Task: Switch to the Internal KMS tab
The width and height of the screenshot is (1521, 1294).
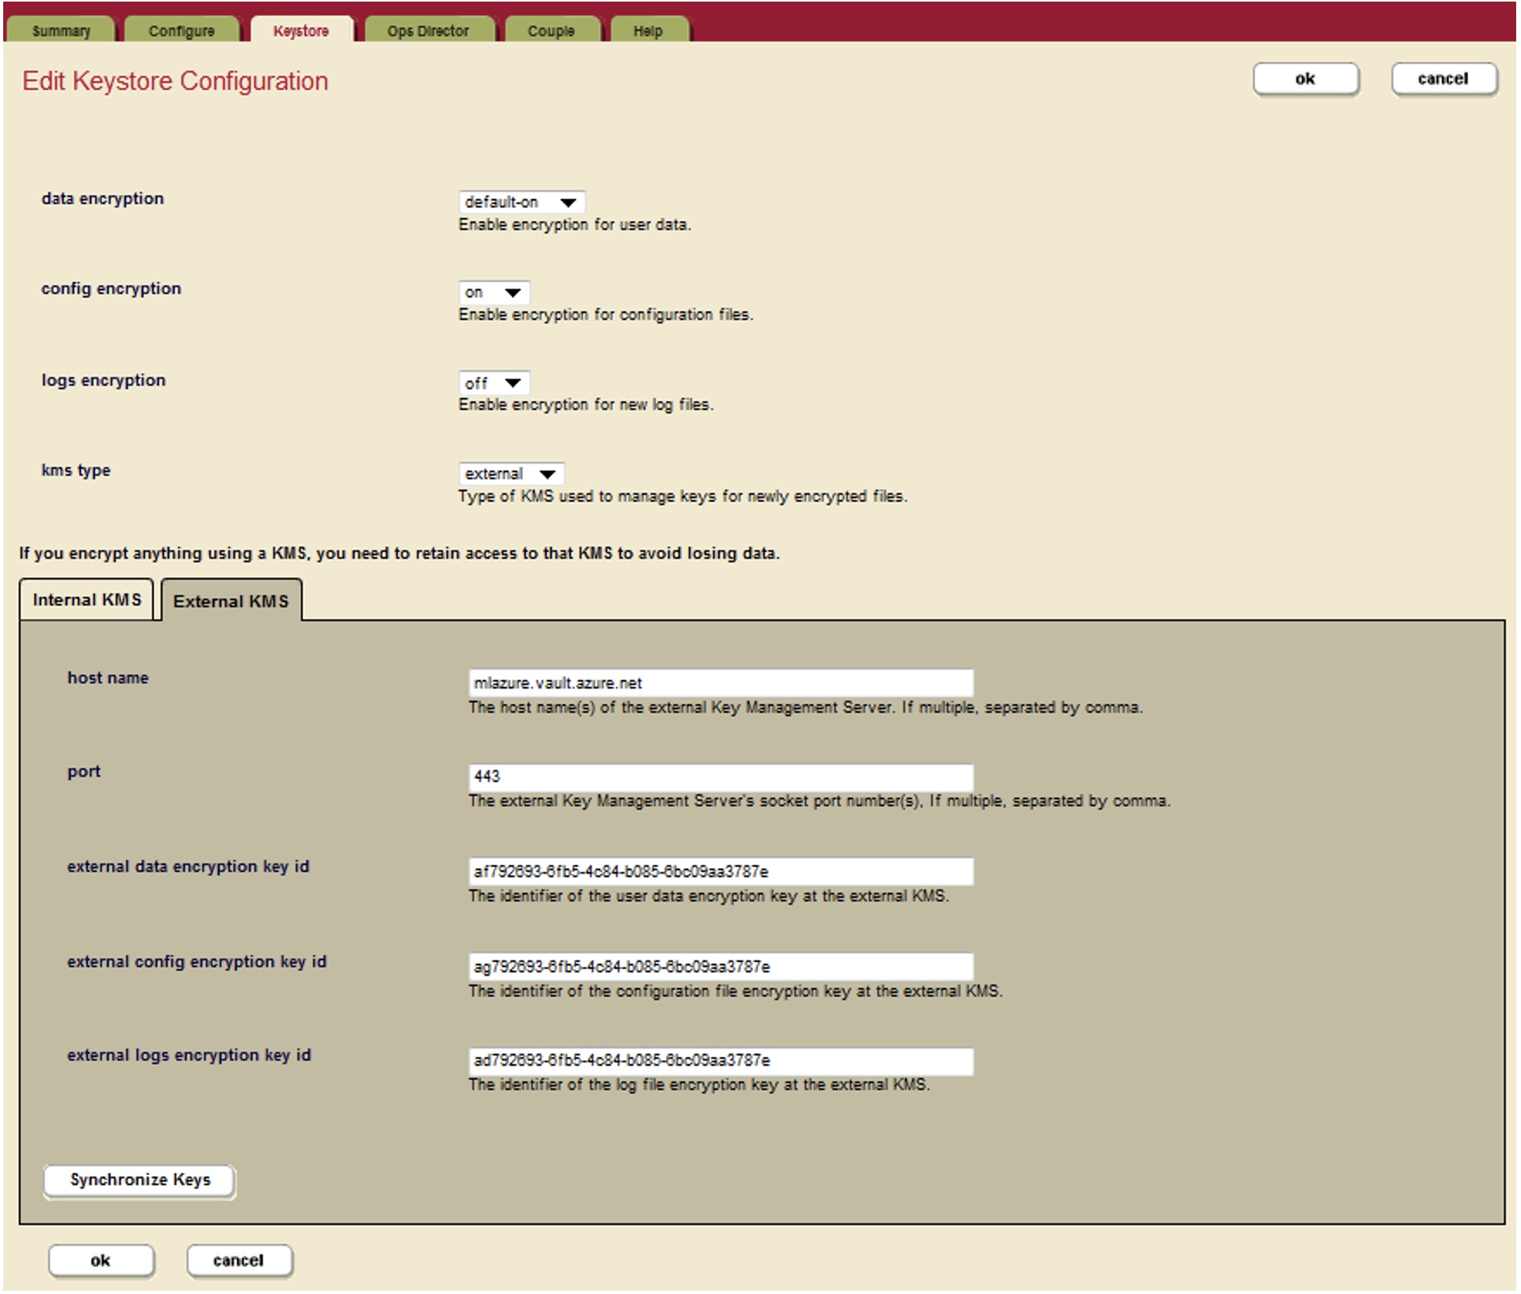Action: 88,600
